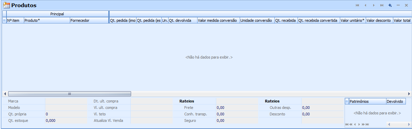Viewport: 412px width, 129px height.
Task: Click the product grid horizontal scrollbar thumb
Action: [69, 94]
